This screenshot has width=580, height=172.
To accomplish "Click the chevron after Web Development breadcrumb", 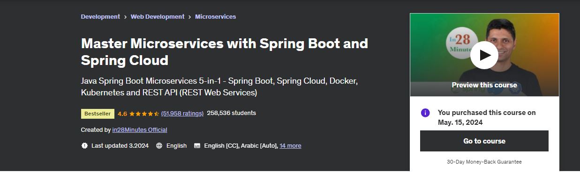I will click(190, 17).
